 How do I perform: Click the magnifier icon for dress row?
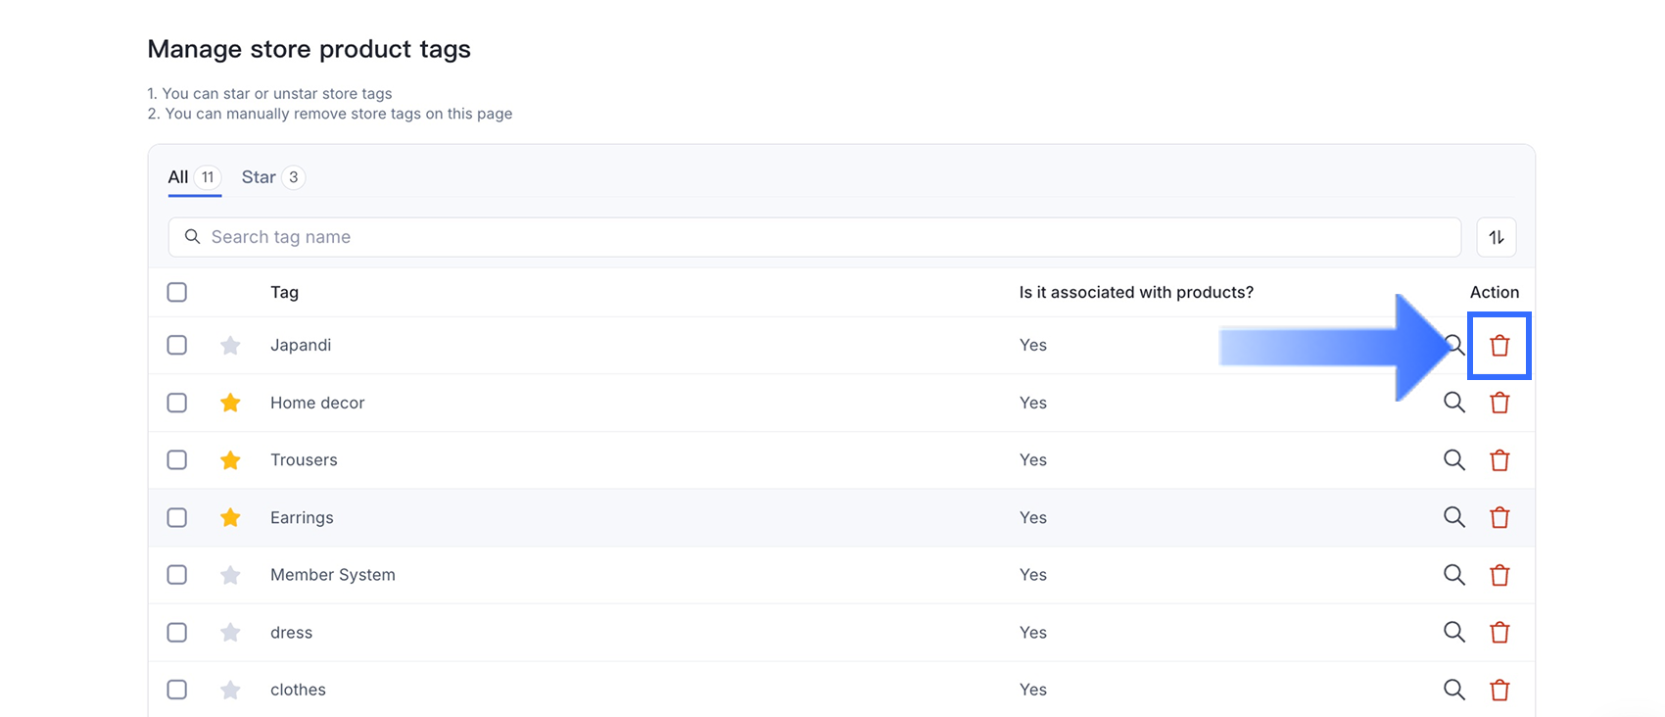1453,632
